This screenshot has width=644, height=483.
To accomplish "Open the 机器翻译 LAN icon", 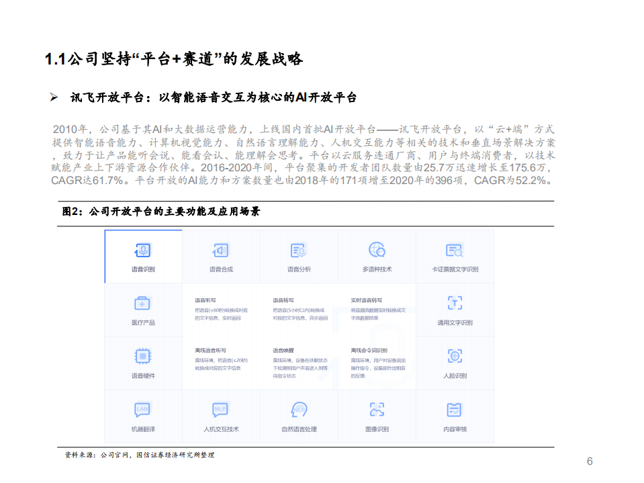I will (x=143, y=408).
